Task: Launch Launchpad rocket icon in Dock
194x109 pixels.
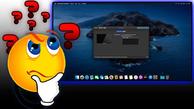Action: tap(82, 78)
